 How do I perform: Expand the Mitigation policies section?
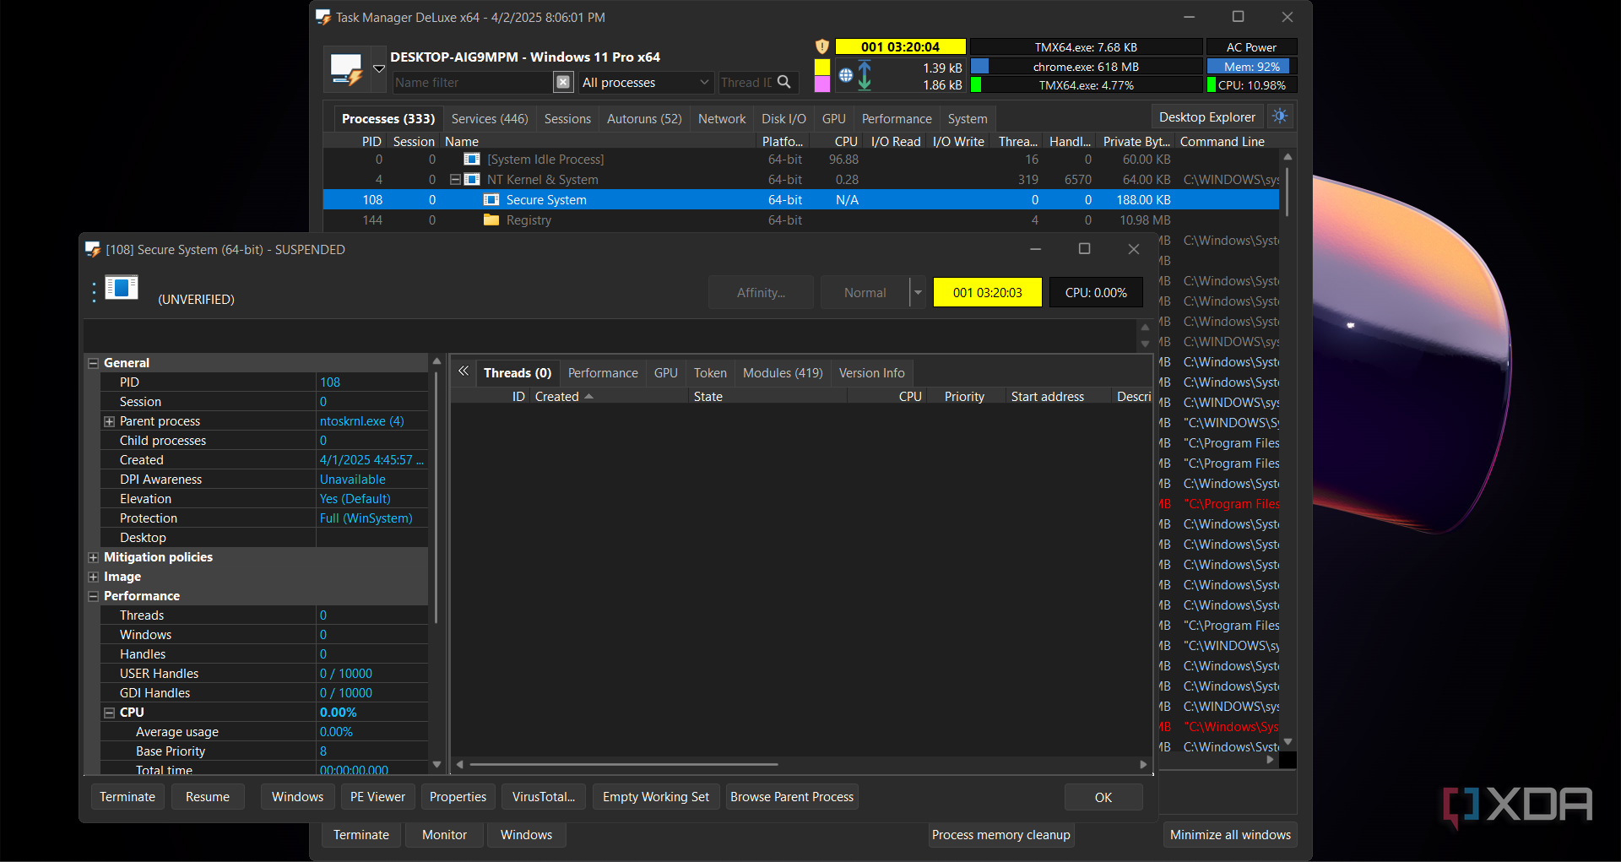(x=93, y=557)
